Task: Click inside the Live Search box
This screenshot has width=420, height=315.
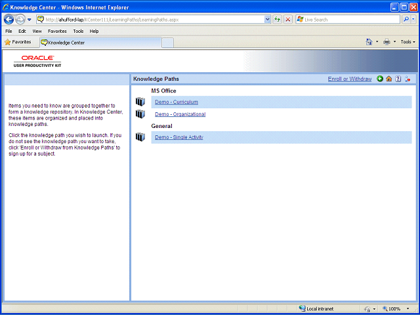Action: click(x=348, y=20)
